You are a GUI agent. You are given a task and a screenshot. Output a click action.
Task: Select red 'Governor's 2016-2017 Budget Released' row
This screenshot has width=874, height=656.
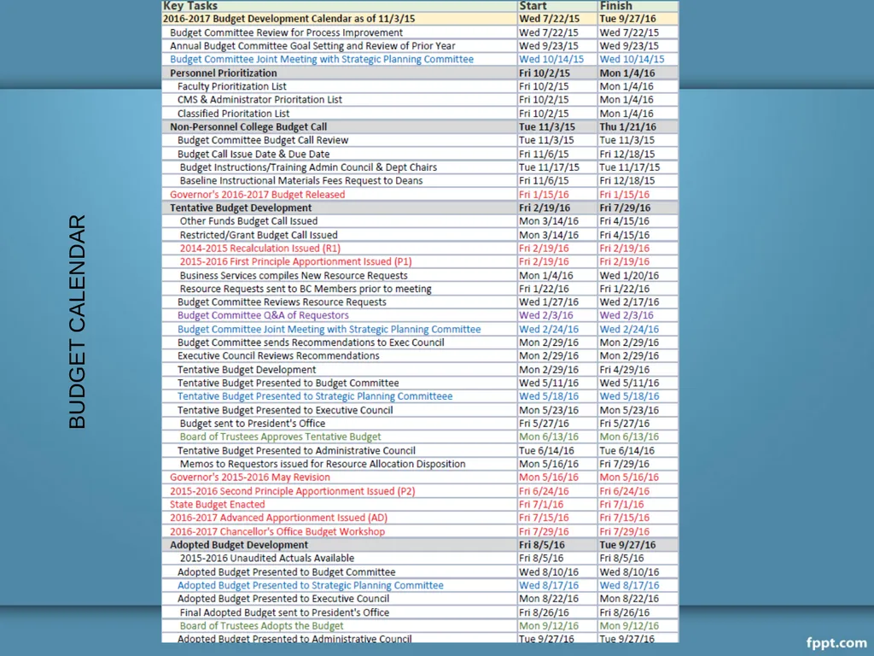click(420, 194)
